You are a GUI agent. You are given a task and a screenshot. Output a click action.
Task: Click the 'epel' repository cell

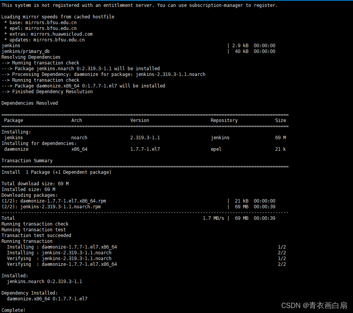pyautogui.click(x=216, y=149)
